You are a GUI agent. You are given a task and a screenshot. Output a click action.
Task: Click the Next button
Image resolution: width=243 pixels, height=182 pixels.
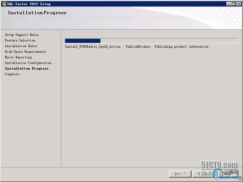180,174
